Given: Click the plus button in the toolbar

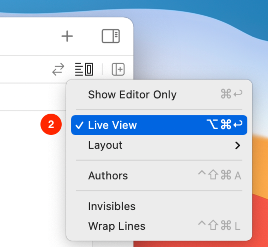Looking at the screenshot, I should (67, 36).
